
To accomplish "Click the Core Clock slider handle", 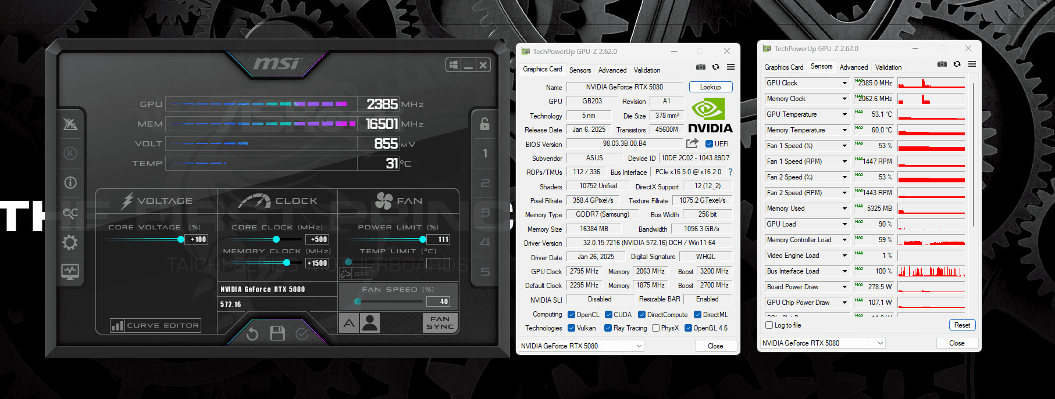I will 276,239.
